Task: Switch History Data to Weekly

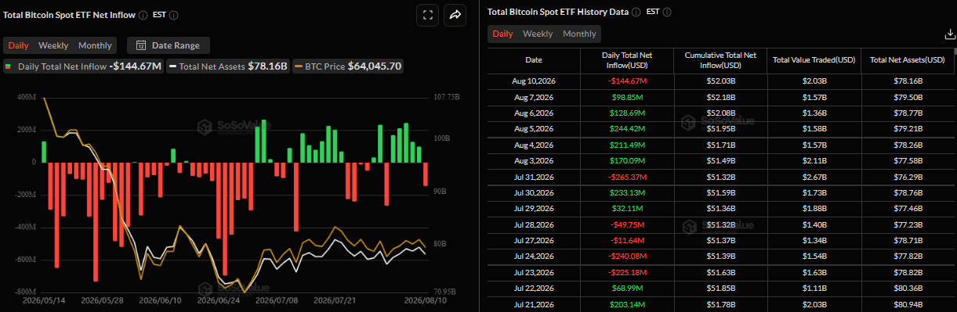Action: (538, 34)
